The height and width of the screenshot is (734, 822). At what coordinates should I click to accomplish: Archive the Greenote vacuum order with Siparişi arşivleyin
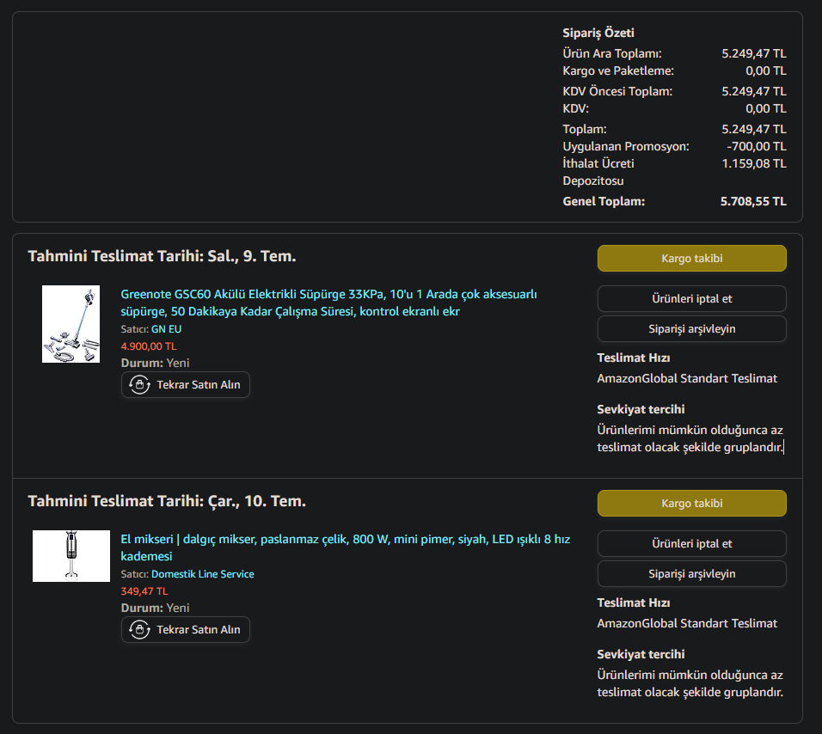(x=691, y=329)
